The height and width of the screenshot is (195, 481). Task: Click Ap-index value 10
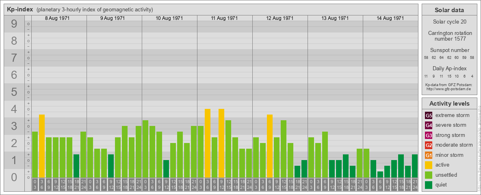click(x=457, y=76)
